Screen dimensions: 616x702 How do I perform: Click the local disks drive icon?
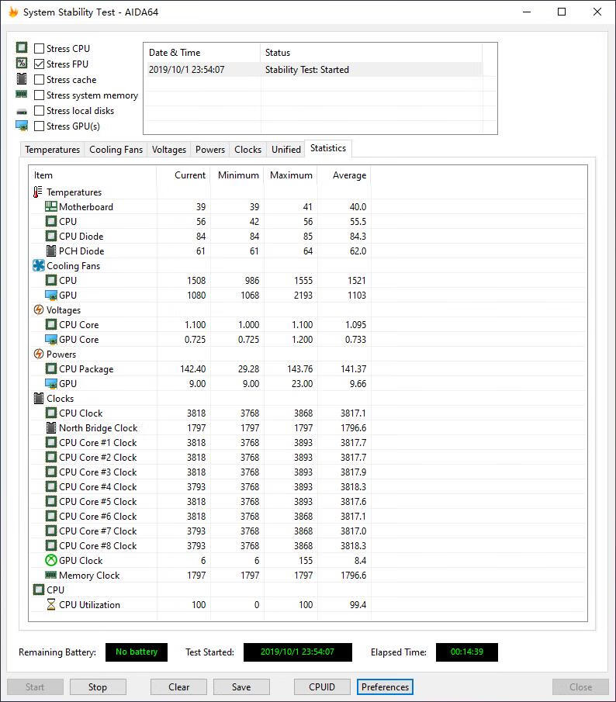coord(22,112)
